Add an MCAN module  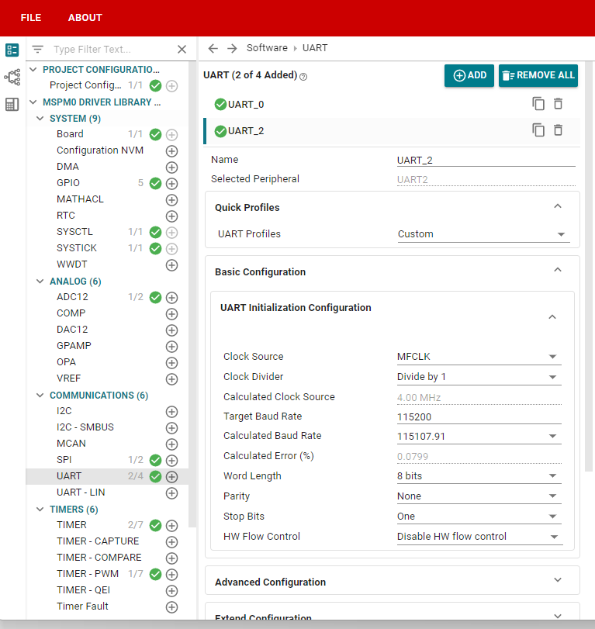(x=171, y=444)
